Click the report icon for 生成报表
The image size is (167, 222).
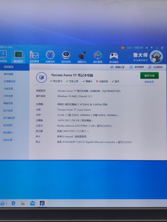click(x=150, y=67)
